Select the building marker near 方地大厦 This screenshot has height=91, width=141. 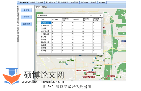click(94, 74)
